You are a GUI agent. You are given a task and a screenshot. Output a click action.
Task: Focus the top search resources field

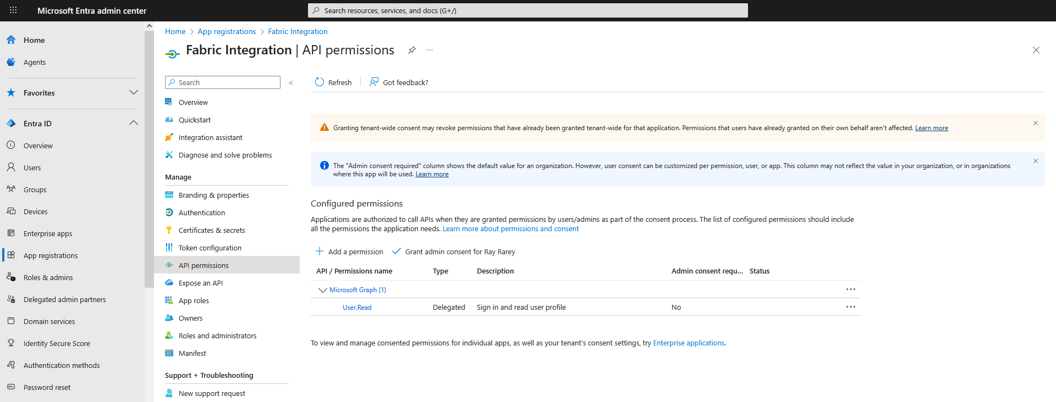[528, 10]
